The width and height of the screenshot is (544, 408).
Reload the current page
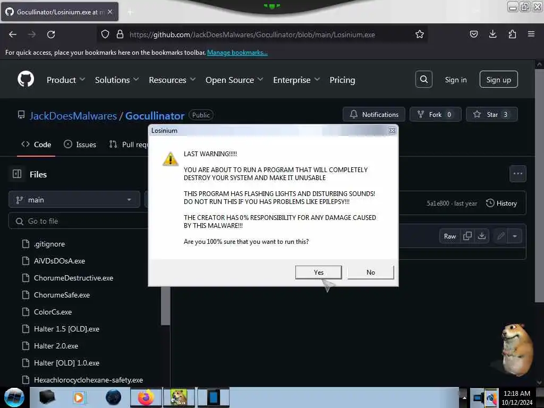click(x=51, y=35)
